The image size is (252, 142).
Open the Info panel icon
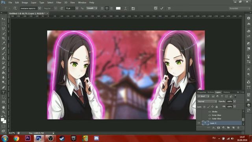(248, 18)
